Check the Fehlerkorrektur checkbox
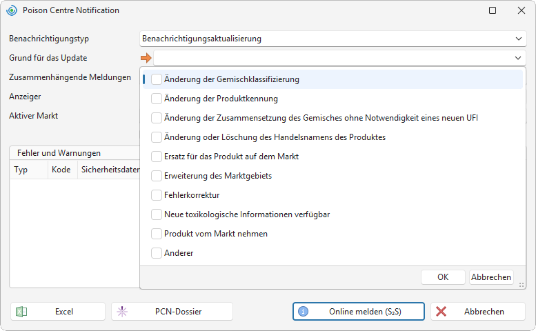 (157, 195)
